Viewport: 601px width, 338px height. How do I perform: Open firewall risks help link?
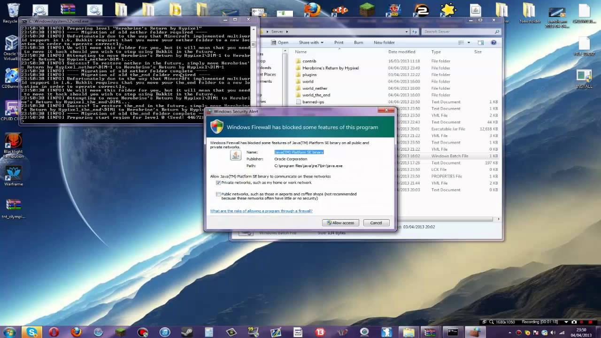pyautogui.click(x=261, y=211)
